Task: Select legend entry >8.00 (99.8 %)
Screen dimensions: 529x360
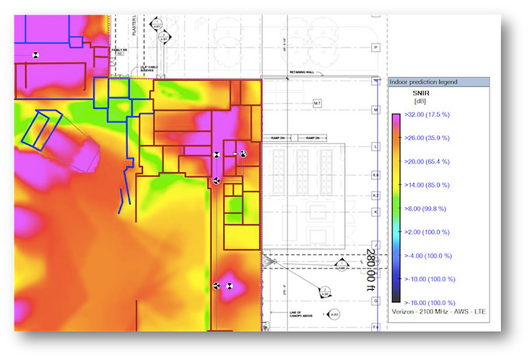Action: click(x=425, y=209)
